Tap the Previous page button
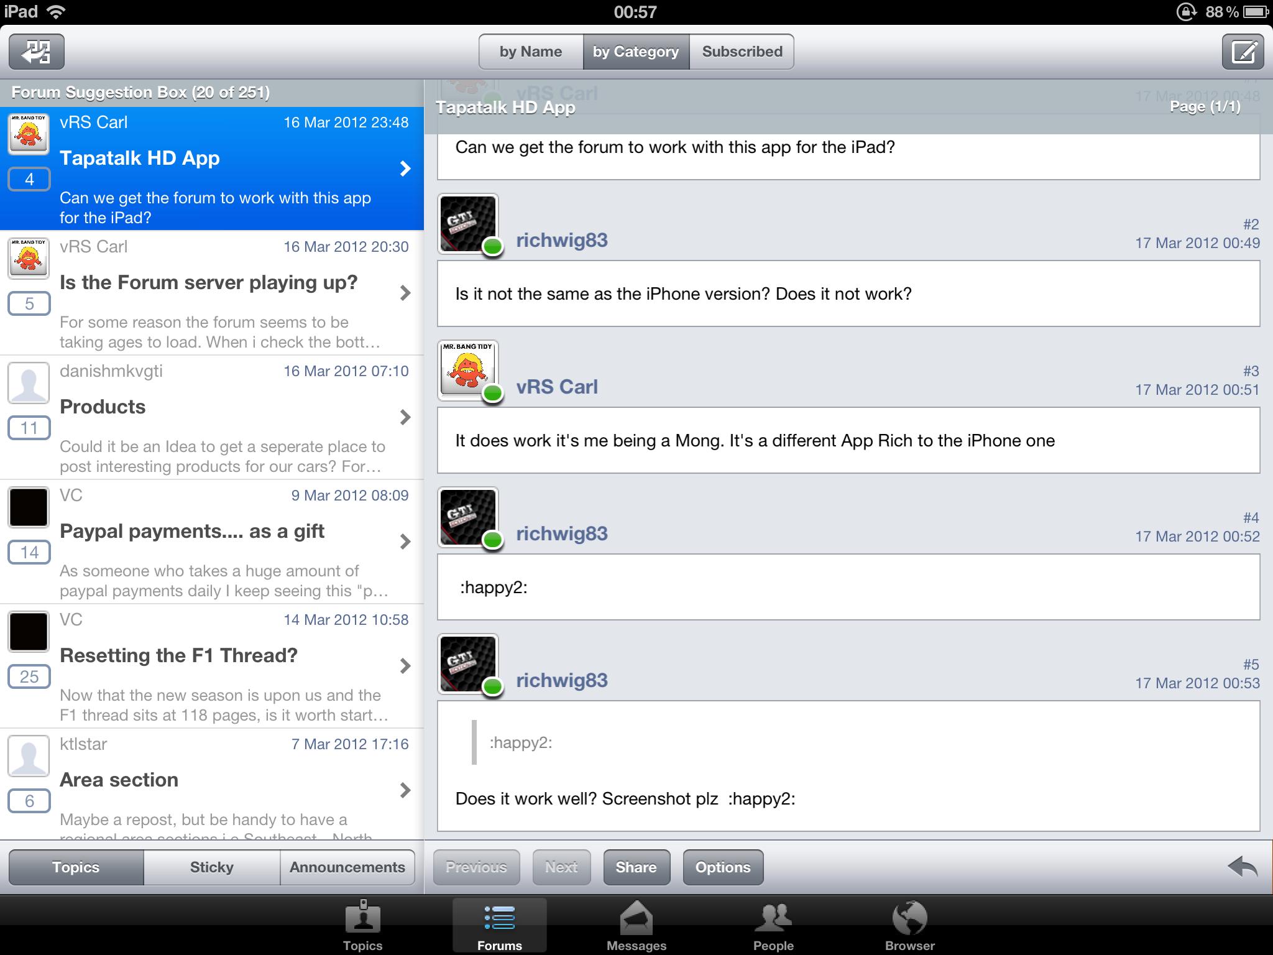 [x=476, y=867]
